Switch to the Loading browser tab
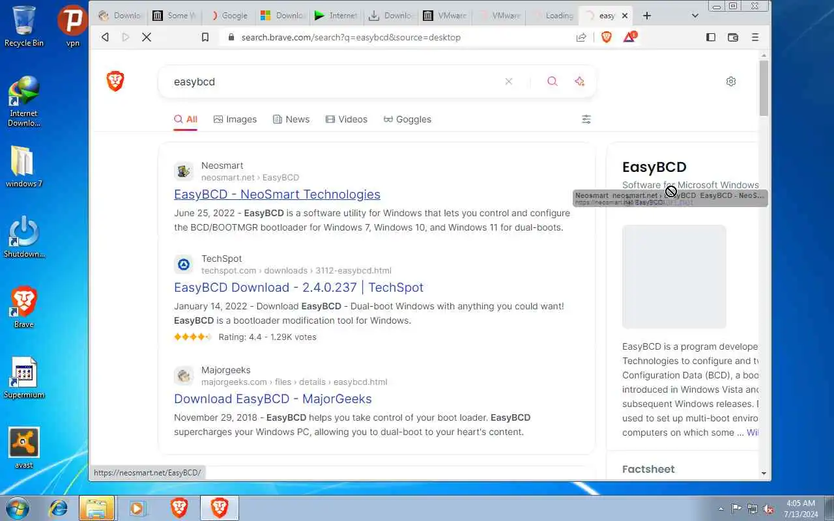The image size is (834, 521). tap(553, 16)
